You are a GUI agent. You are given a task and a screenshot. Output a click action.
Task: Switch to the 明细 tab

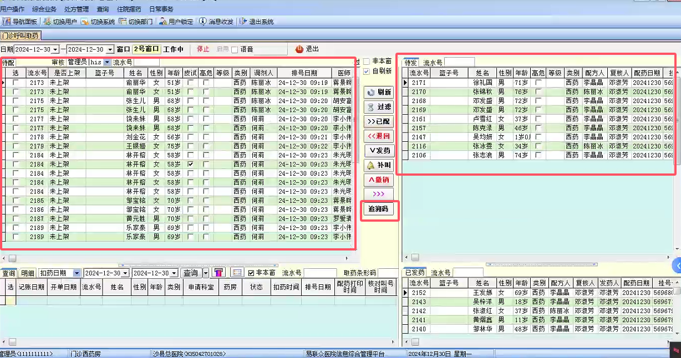click(28, 273)
